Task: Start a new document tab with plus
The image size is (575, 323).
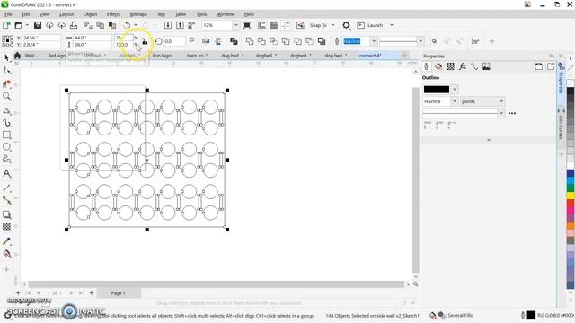Action: (404, 56)
